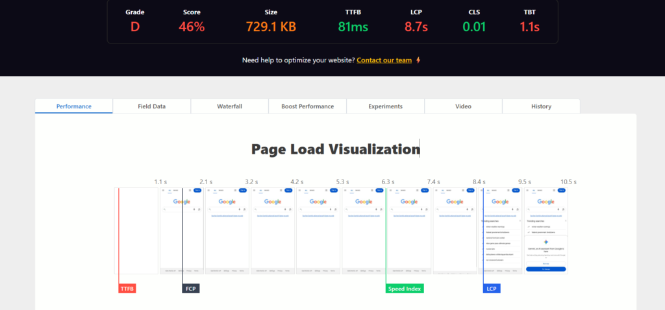Open the last filmstrip frame showing Gemini promo
665x310 pixels.
546,230
